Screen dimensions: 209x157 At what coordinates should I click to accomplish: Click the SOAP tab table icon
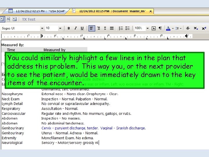10,11
